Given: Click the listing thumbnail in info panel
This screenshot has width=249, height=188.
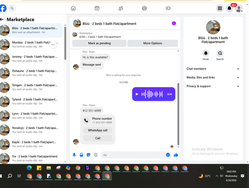Looking at the screenshot, I should pyautogui.click(x=213, y=27).
